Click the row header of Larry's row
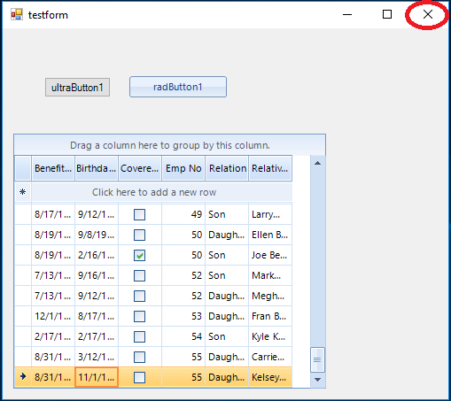The height and width of the screenshot is (401, 451). pyautogui.click(x=23, y=214)
